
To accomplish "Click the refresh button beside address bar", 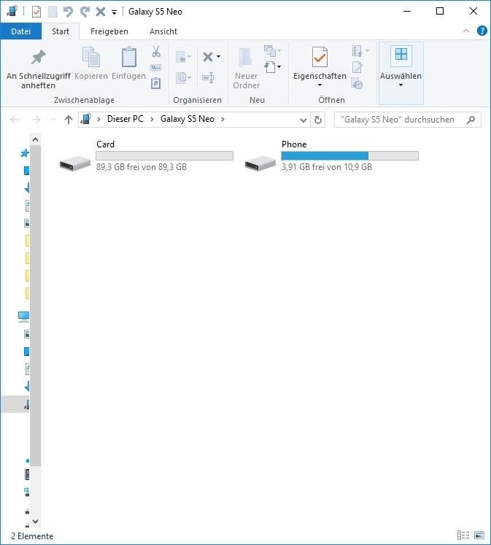I will pyautogui.click(x=317, y=120).
